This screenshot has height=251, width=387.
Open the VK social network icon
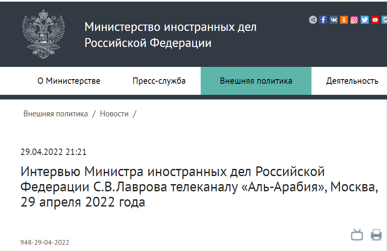point(334,20)
